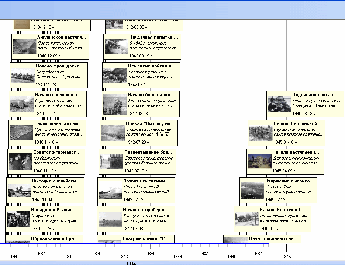Image resolution: width=345 pixels, height=265 pixels.
Task: Expand the date marker 1945-04-09
Action: pos(284,171)
